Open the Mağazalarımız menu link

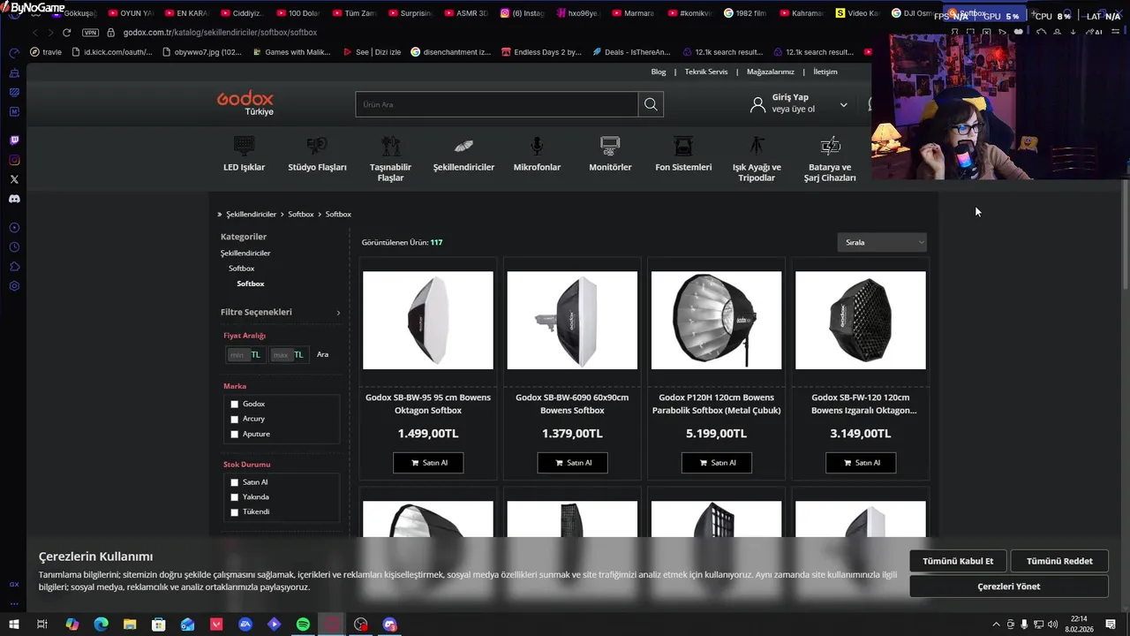[x=771, y=72]
